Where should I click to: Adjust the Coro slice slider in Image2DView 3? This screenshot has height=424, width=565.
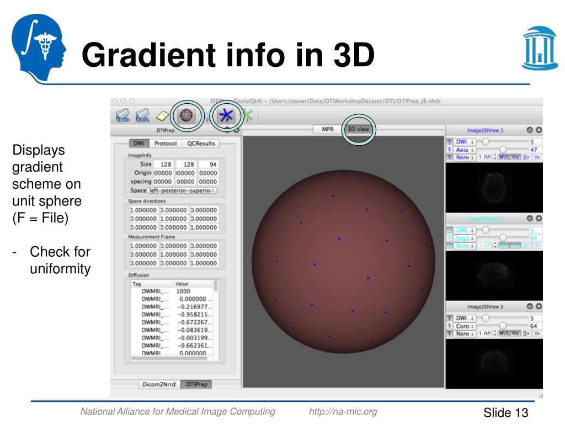(x=502, y=326)
